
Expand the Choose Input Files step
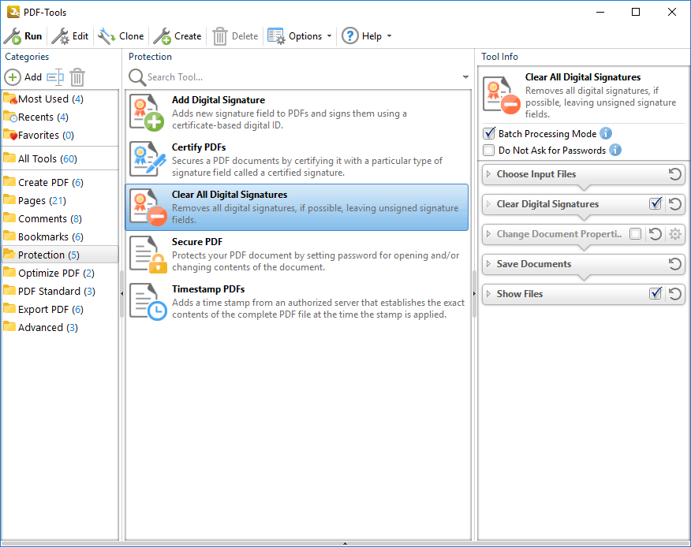(488, 174)
